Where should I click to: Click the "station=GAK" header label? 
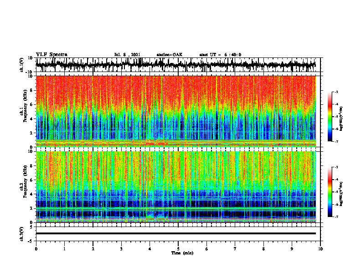tap(170, 55)
